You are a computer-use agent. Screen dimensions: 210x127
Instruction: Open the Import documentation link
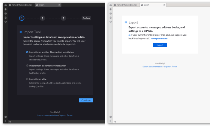(47, 115)
